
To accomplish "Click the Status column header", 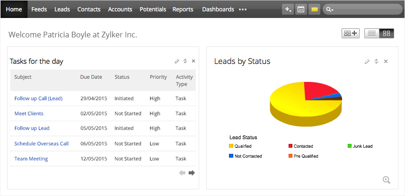I will tap(122, 77).
